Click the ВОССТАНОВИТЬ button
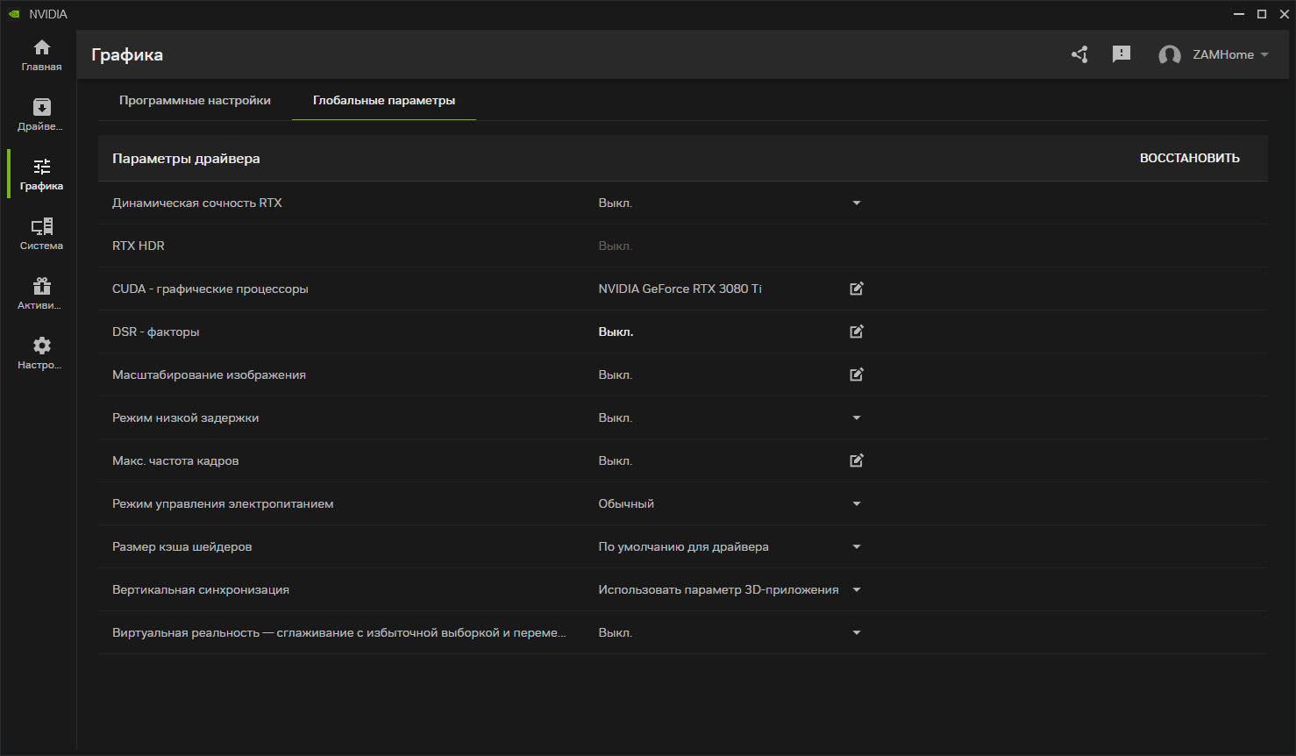This screenshot has width=1296, height=756. click(x=1189, y=159)
